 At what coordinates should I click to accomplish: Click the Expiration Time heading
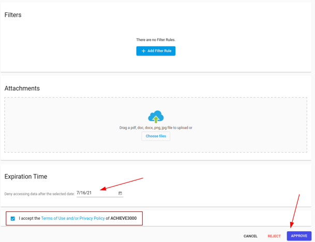[x=26, y=176]
